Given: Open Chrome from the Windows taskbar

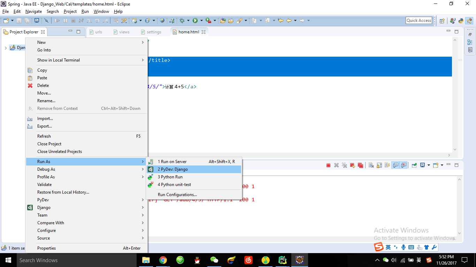Looking at the screenshot, I should tap(163, 260).
